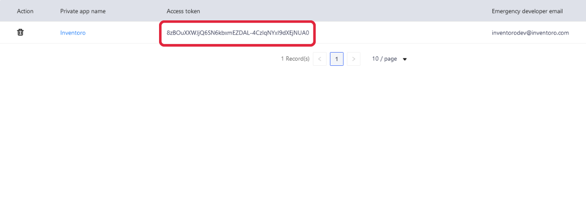Image resolution: width=586 pixels, height=223 pixels.
Task: Open the 10 / page size dropdown
Action: pos(384,59)
